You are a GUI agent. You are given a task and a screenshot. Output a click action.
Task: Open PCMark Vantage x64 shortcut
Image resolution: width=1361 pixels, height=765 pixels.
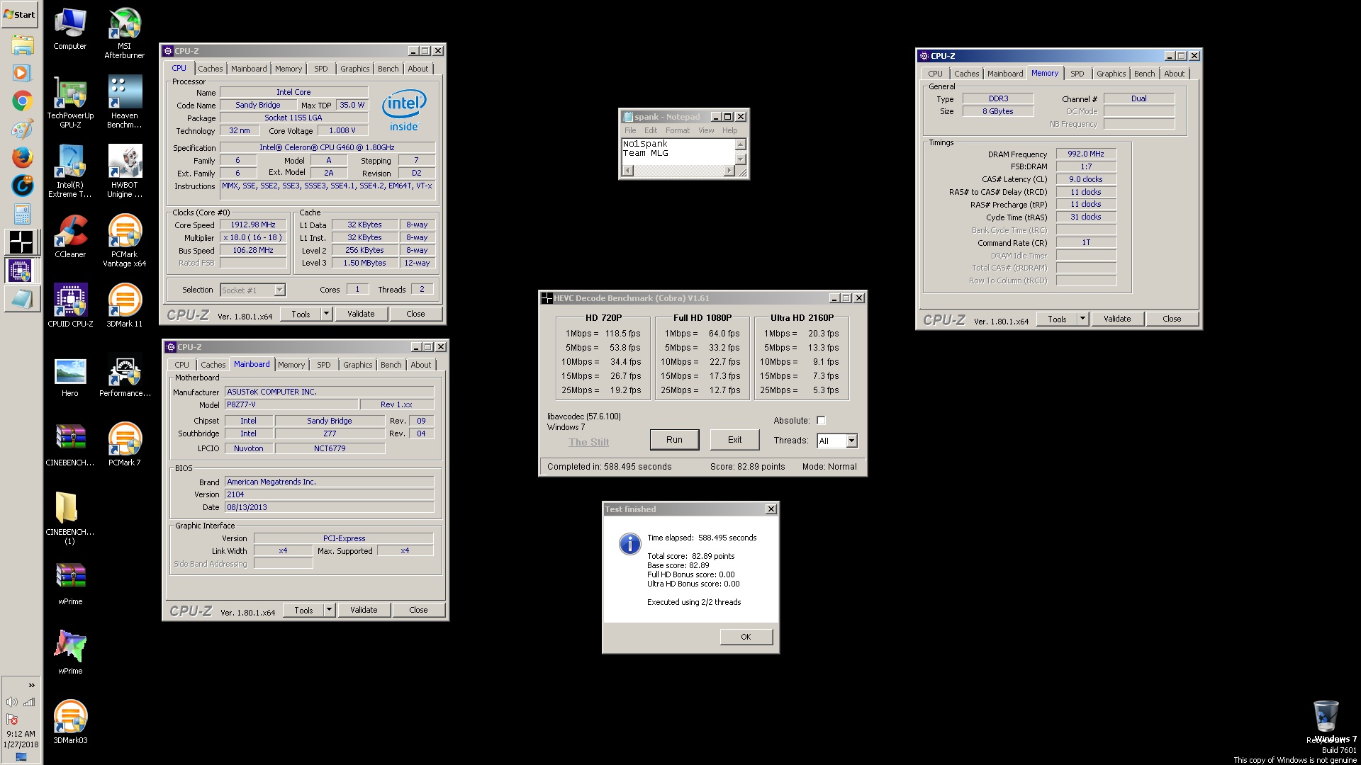[124, 241]
